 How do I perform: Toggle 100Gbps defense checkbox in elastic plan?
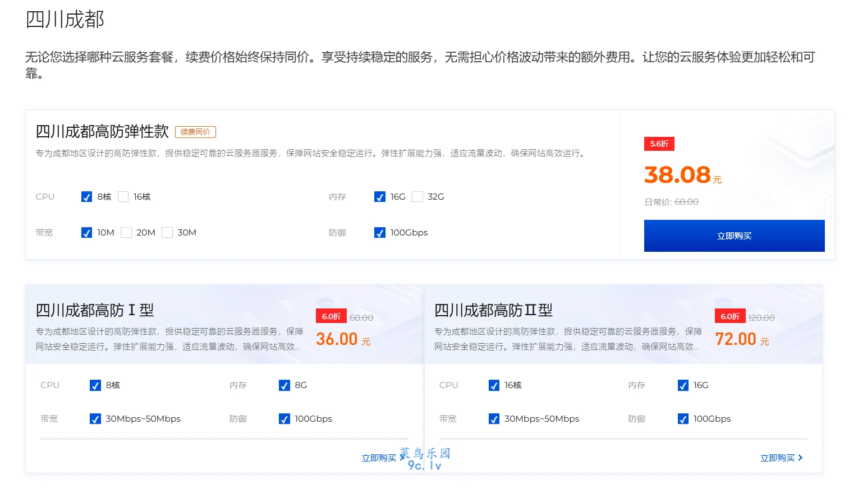click(x=380, y=233)
